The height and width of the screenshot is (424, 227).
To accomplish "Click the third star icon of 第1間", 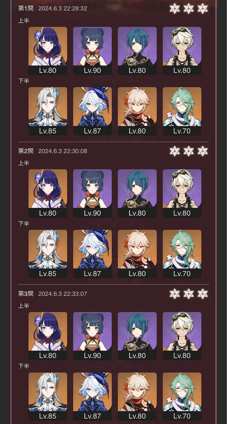I will pyautogui.click(x=203, y=8).
